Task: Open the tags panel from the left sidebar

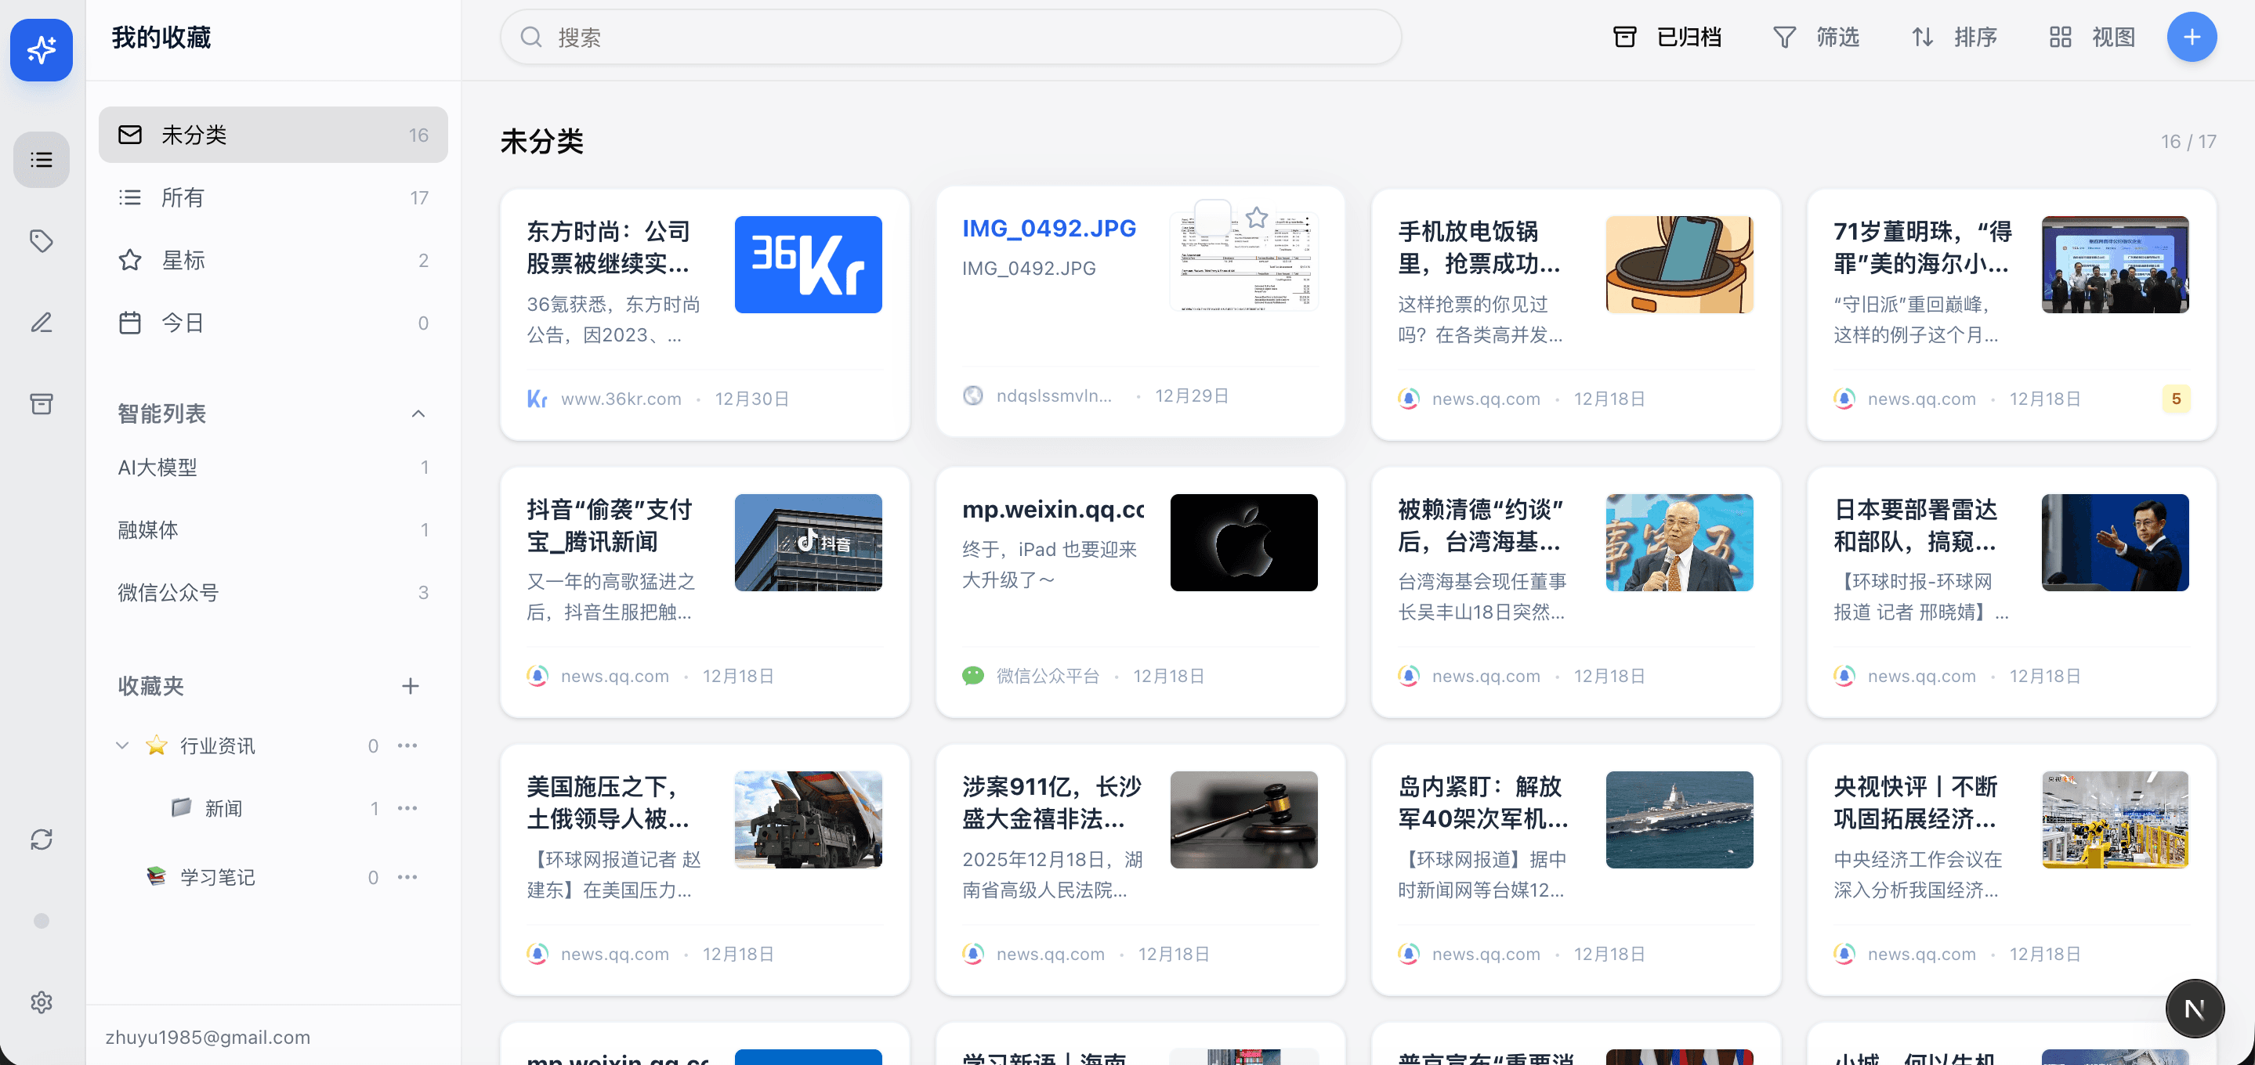Action: (x=42, y=241)
